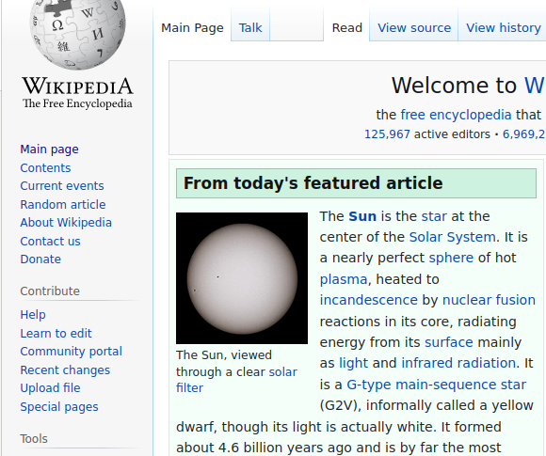546x456 pixels.
Task: Open the Sun photograph thumbnail
Action: tap(242, 278)
